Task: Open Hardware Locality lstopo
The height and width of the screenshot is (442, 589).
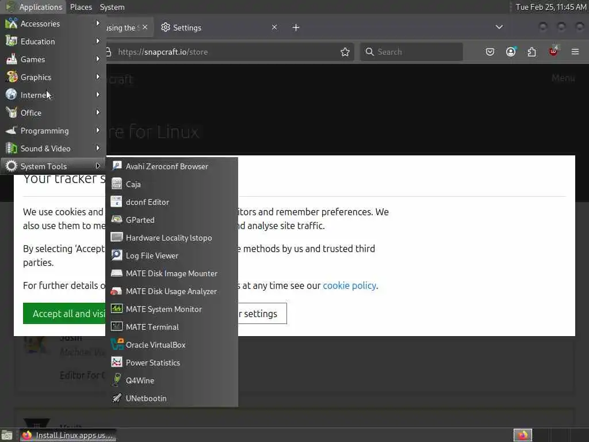Action: pyautogui.click(x=171, y=238)
